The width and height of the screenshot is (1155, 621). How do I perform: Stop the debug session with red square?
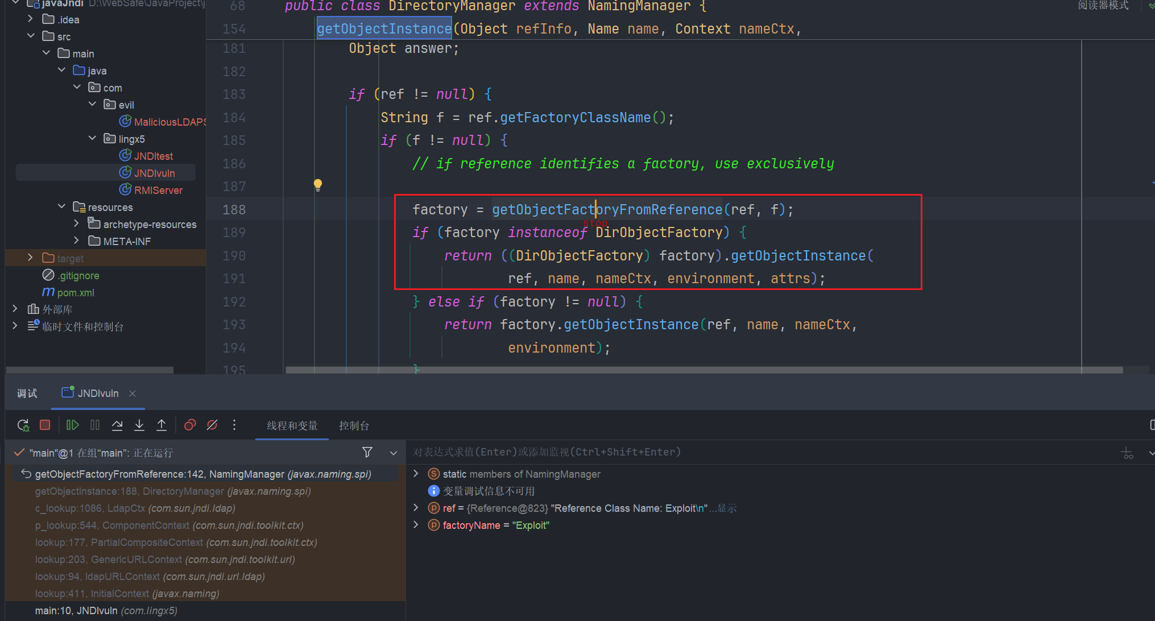[45, 425]
